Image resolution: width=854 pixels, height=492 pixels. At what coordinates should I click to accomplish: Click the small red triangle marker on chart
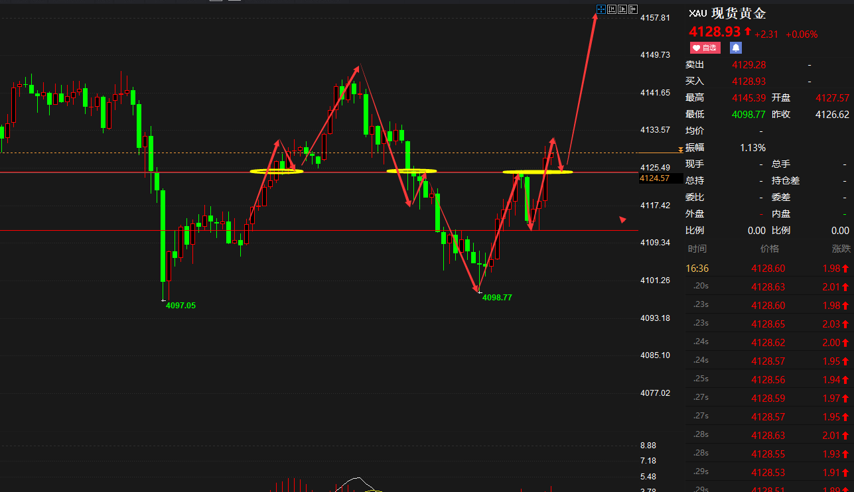(x=622, y=219)
